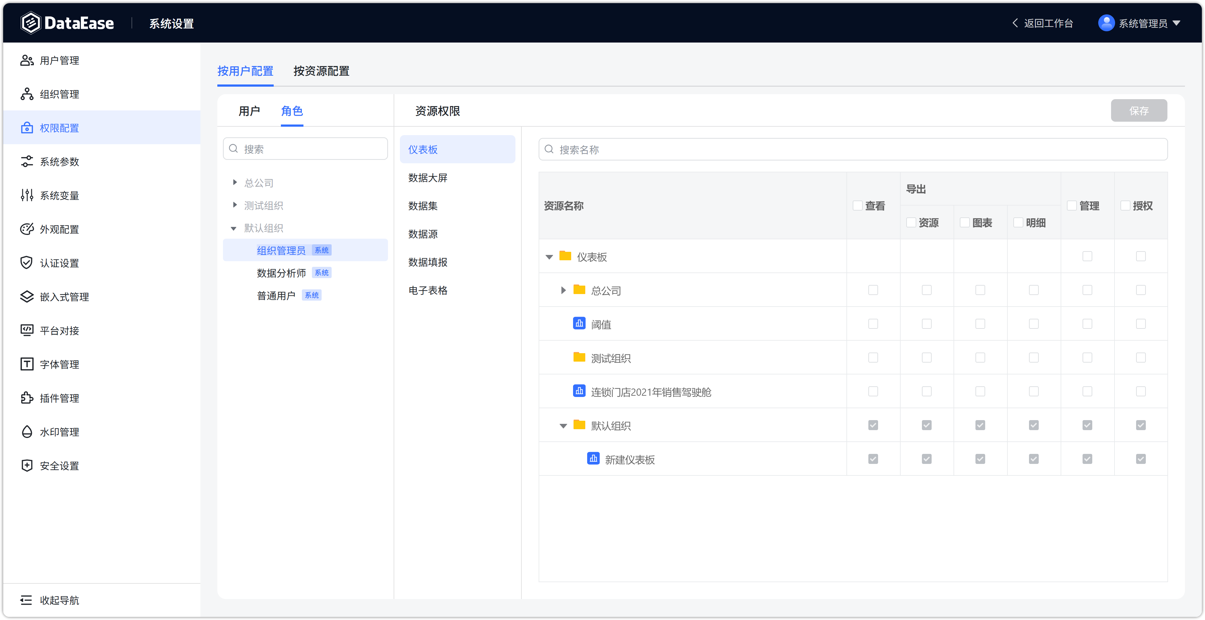Click the system admin avatar icon
The image size is (1205, 620).
tap(1106, 23)
